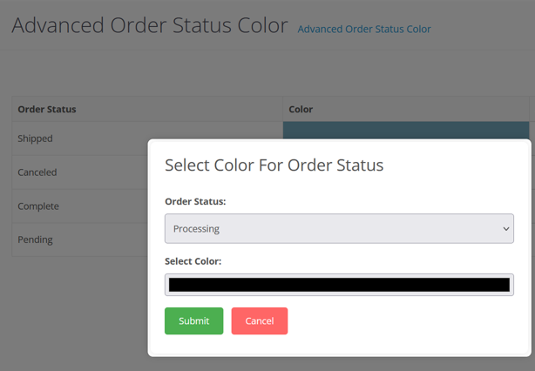Image resolution: width=535 pixels, height=371 pixels.
Task: Click the Advanced Order Status Color page heading
Action: tap(150, 25)
